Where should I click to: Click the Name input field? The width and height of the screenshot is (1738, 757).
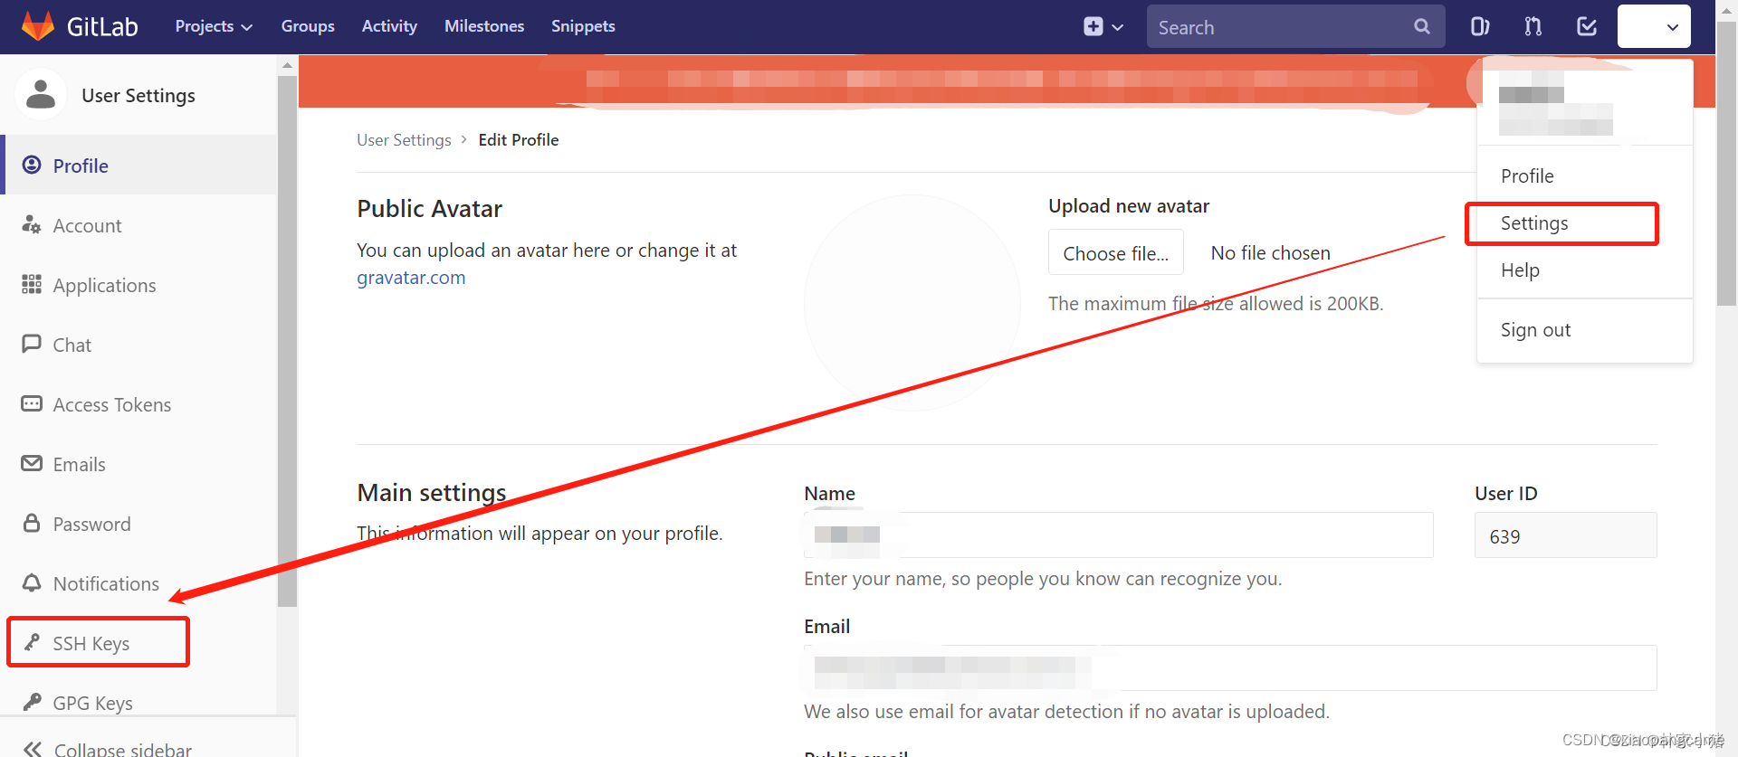point(1119,535)
